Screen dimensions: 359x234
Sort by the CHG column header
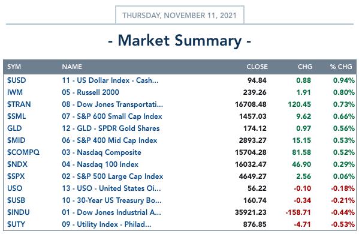point(304,67)
